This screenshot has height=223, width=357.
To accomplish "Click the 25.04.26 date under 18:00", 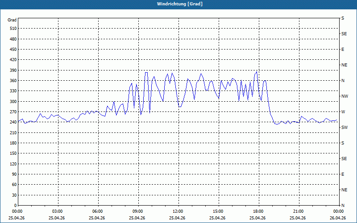I will coord(257,218).
